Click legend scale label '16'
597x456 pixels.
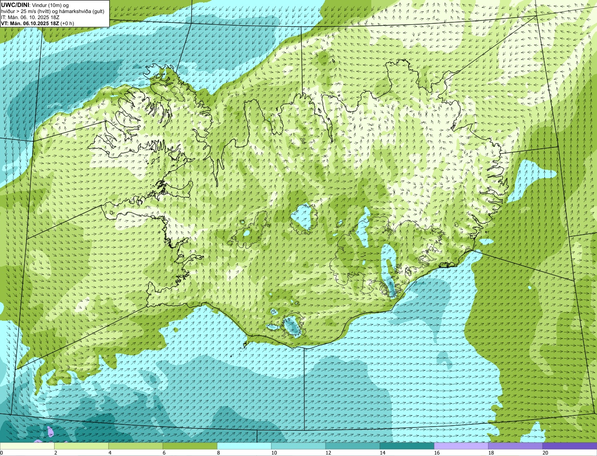[x=437, y=453]
